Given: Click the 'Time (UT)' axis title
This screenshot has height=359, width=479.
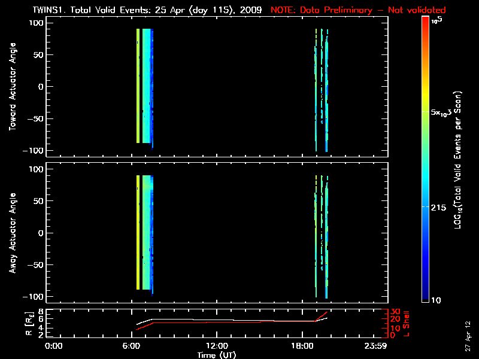Looking at the screenshot, I should 216,355.
